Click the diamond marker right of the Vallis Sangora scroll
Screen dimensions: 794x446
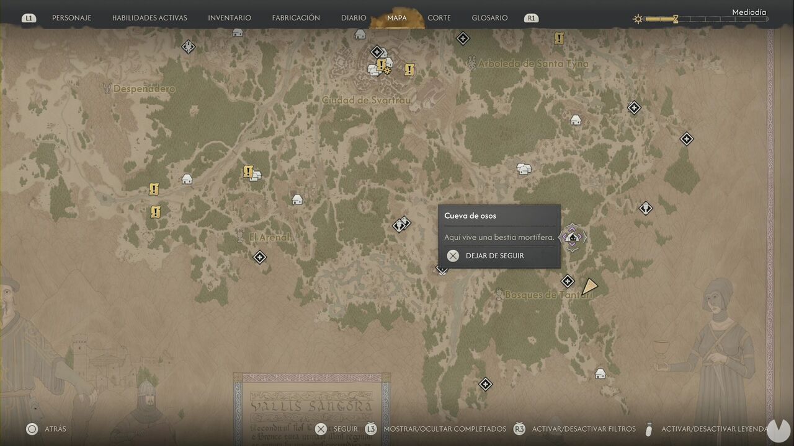pyautogui.click(x=486, y=385)
